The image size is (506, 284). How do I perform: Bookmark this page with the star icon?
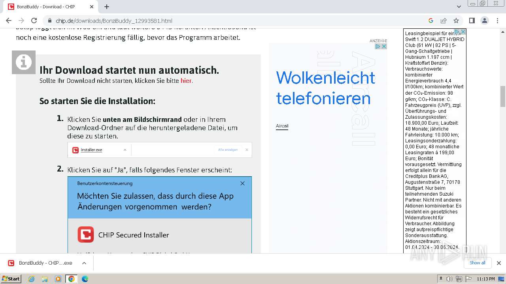(x=456, y=21)
